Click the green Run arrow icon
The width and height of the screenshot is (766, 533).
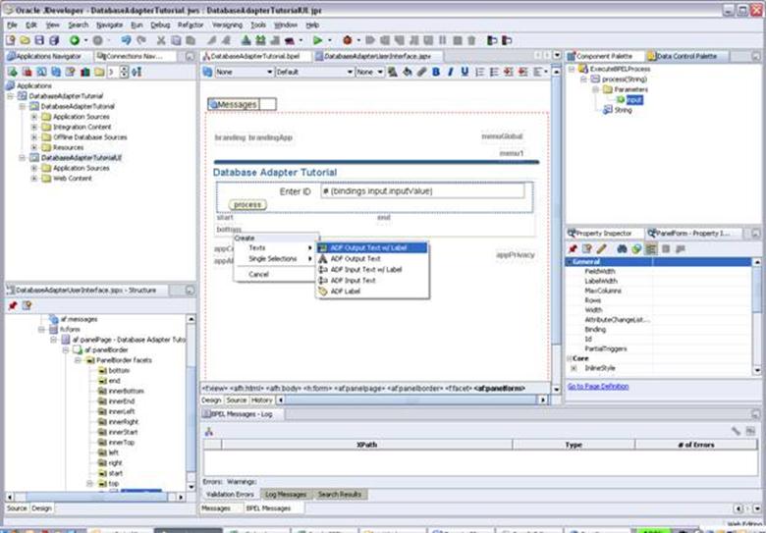pos(317,40)
